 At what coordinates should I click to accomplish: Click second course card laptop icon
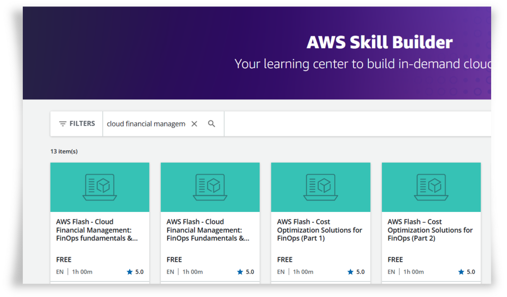point(210,187)
